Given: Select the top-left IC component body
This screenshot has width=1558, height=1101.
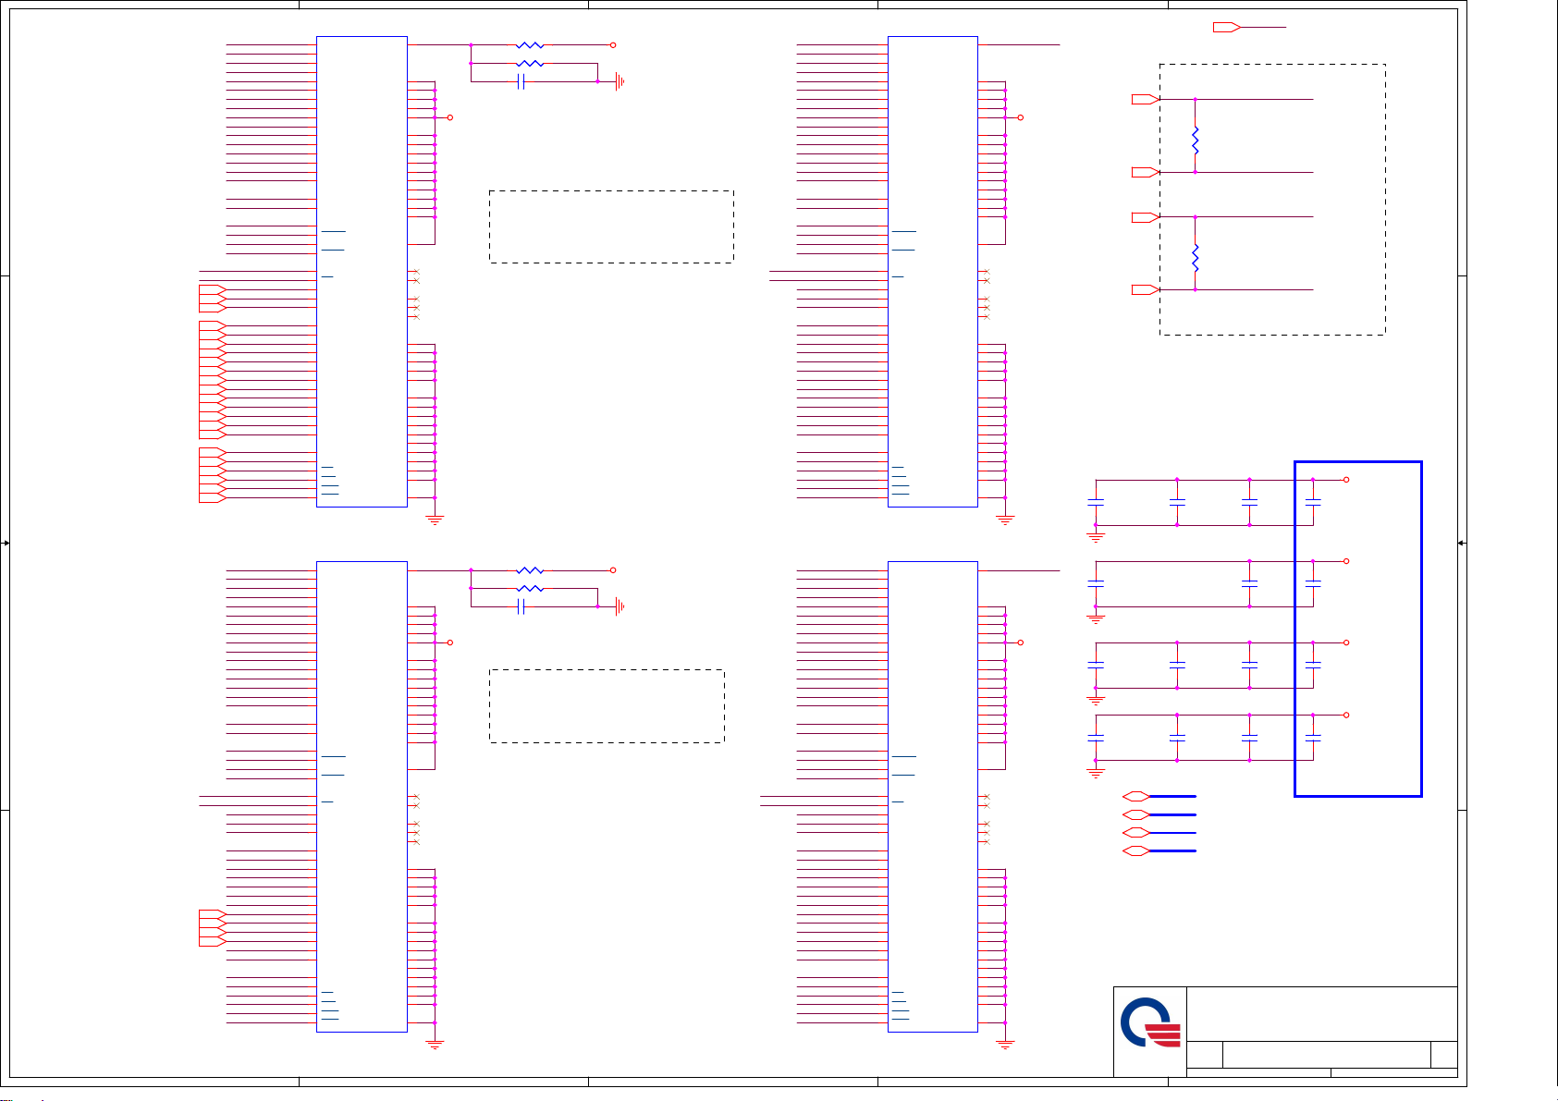Looking at the screenshot, I should 362,272.
